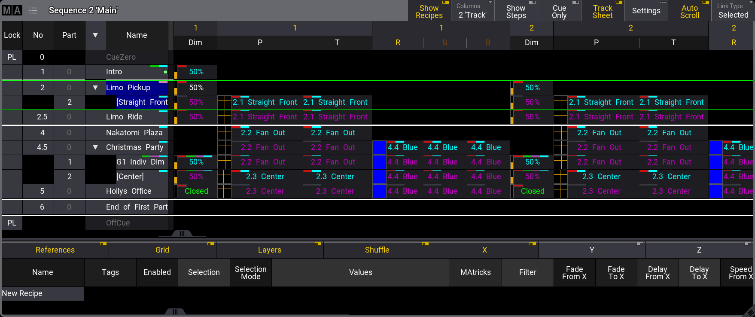Click the splitter grip below the OffCue row
The width and height of the screenshot is (755, 317).
[182, 234]
